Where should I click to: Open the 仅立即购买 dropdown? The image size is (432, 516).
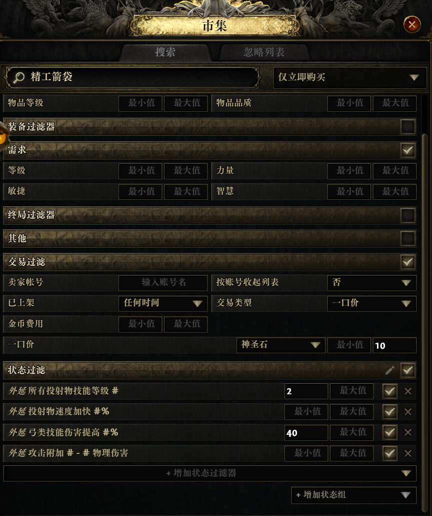[350, 77]
